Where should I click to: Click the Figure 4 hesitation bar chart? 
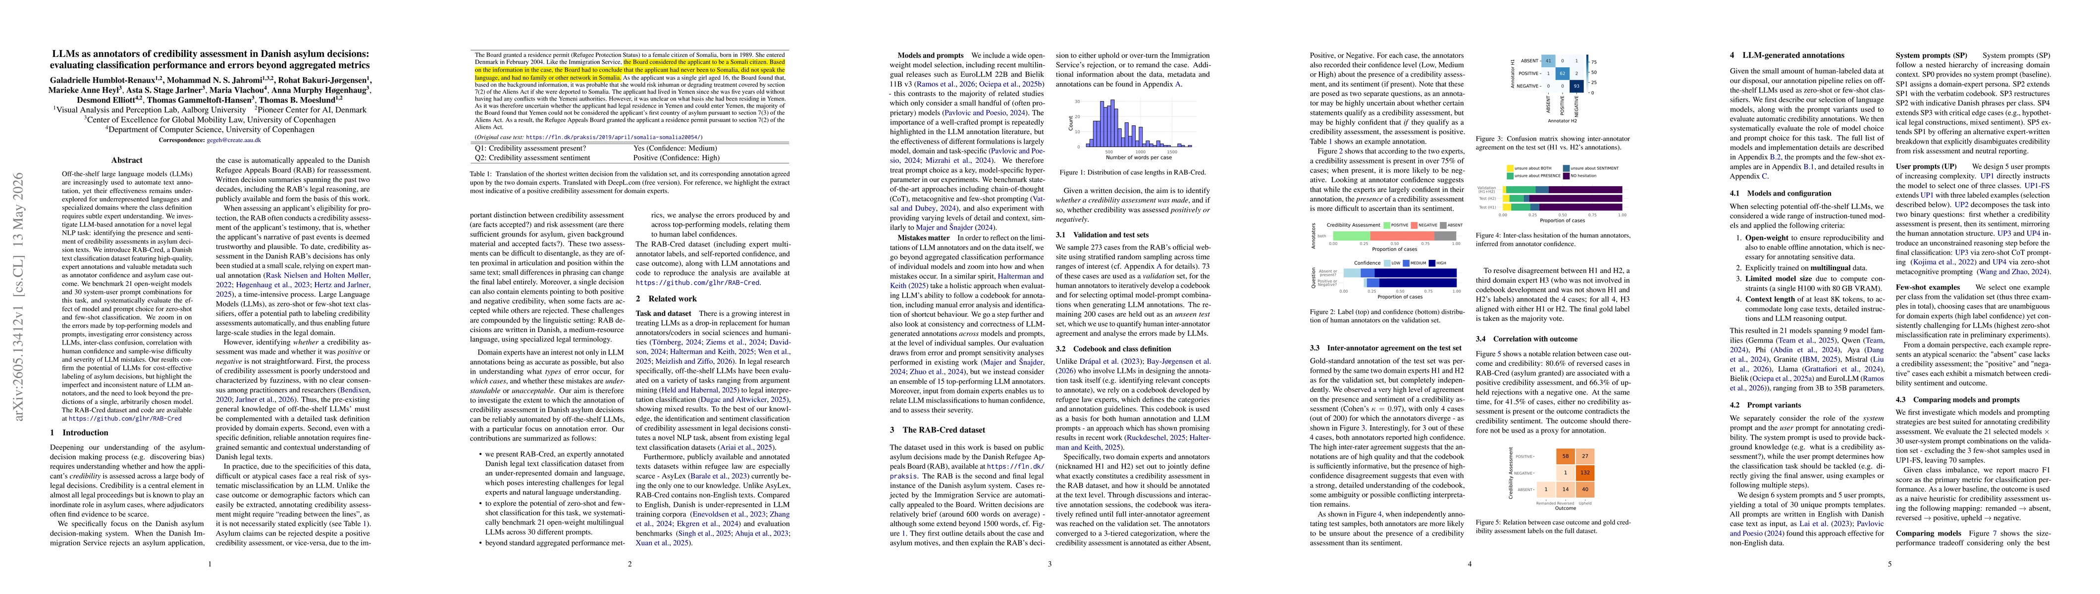[1553, 194]
